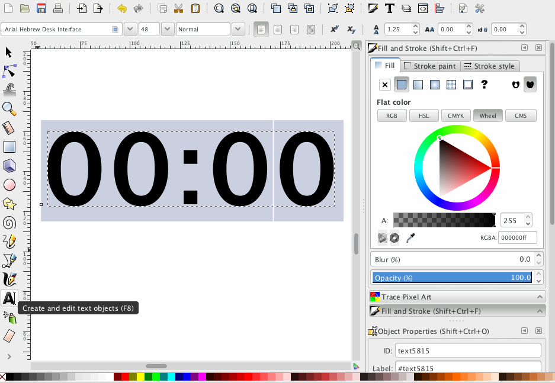The width and height of the screenshot is (555, 383).
Task: Select the Ellipse circle tool
Action: coord(9,185)
